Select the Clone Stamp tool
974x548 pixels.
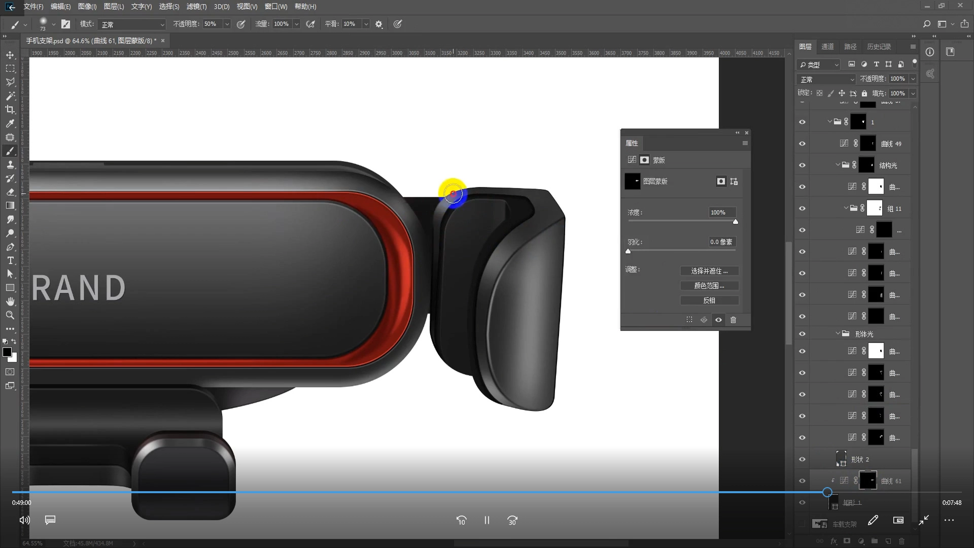[10, 165]
